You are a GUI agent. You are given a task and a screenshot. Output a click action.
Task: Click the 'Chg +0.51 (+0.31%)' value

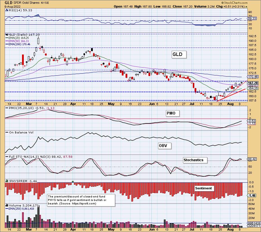[230, 6]
